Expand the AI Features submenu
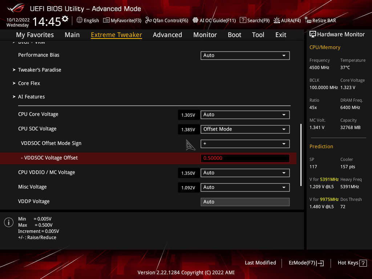The height and width of the screenshot is (279, 372). click(31, 97)
